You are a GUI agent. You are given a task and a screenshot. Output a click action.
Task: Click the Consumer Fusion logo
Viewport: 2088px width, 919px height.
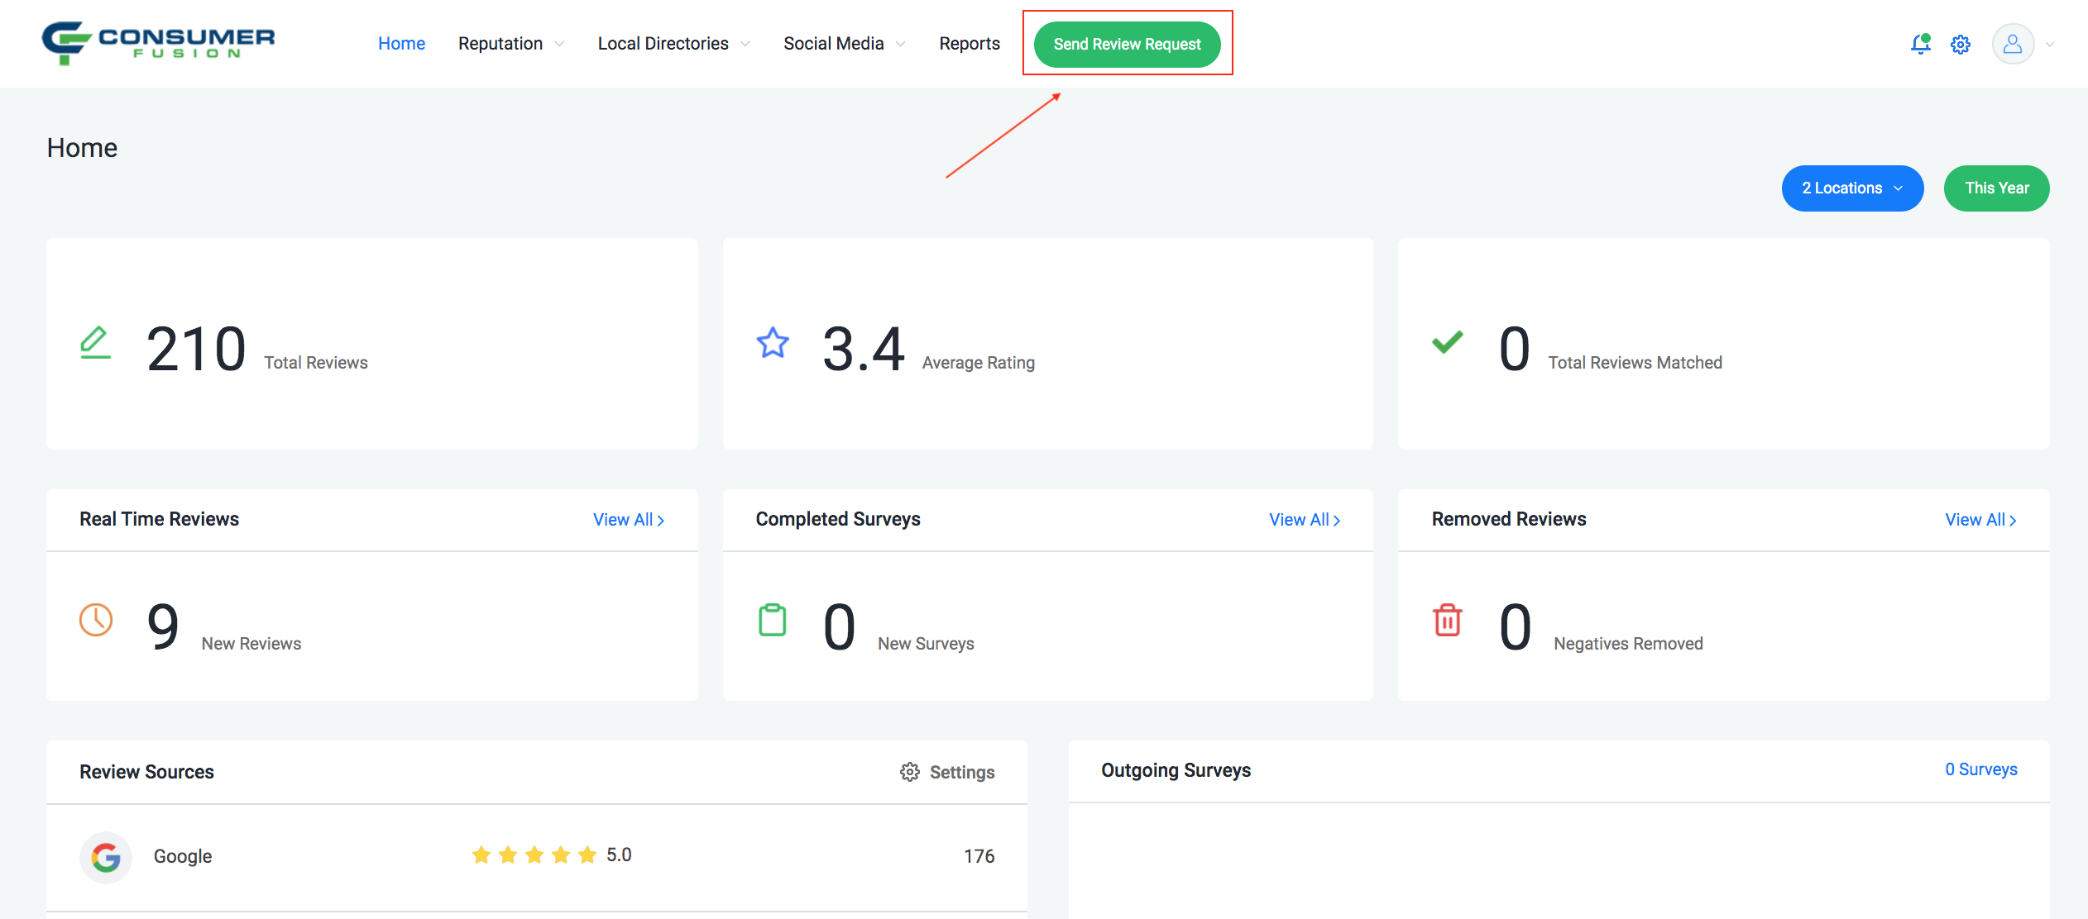[158, 43]
